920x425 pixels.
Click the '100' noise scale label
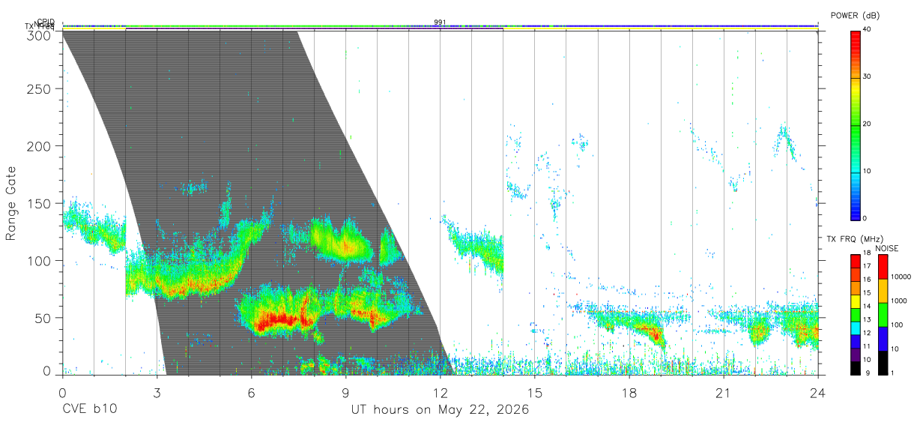tap(897, 325)
